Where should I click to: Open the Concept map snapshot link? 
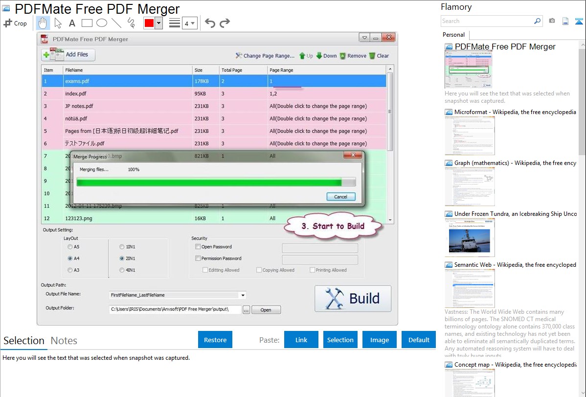pos(516,364)
